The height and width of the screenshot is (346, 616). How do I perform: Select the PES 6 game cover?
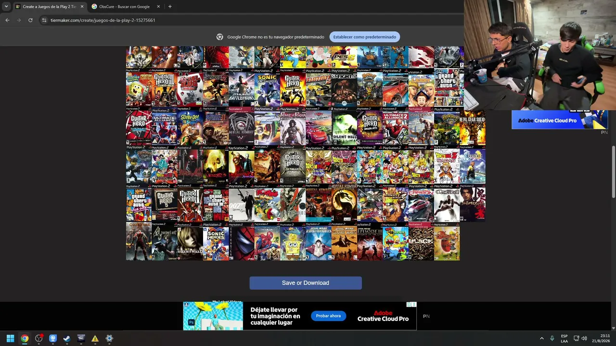pyautogui.click(x=344, y=57)
